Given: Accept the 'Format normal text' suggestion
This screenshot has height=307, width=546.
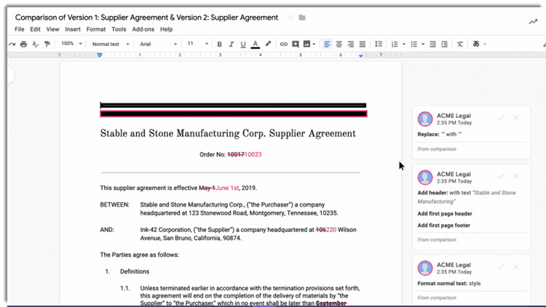Looking at the screenshot, I should click(x=500, y=267).
